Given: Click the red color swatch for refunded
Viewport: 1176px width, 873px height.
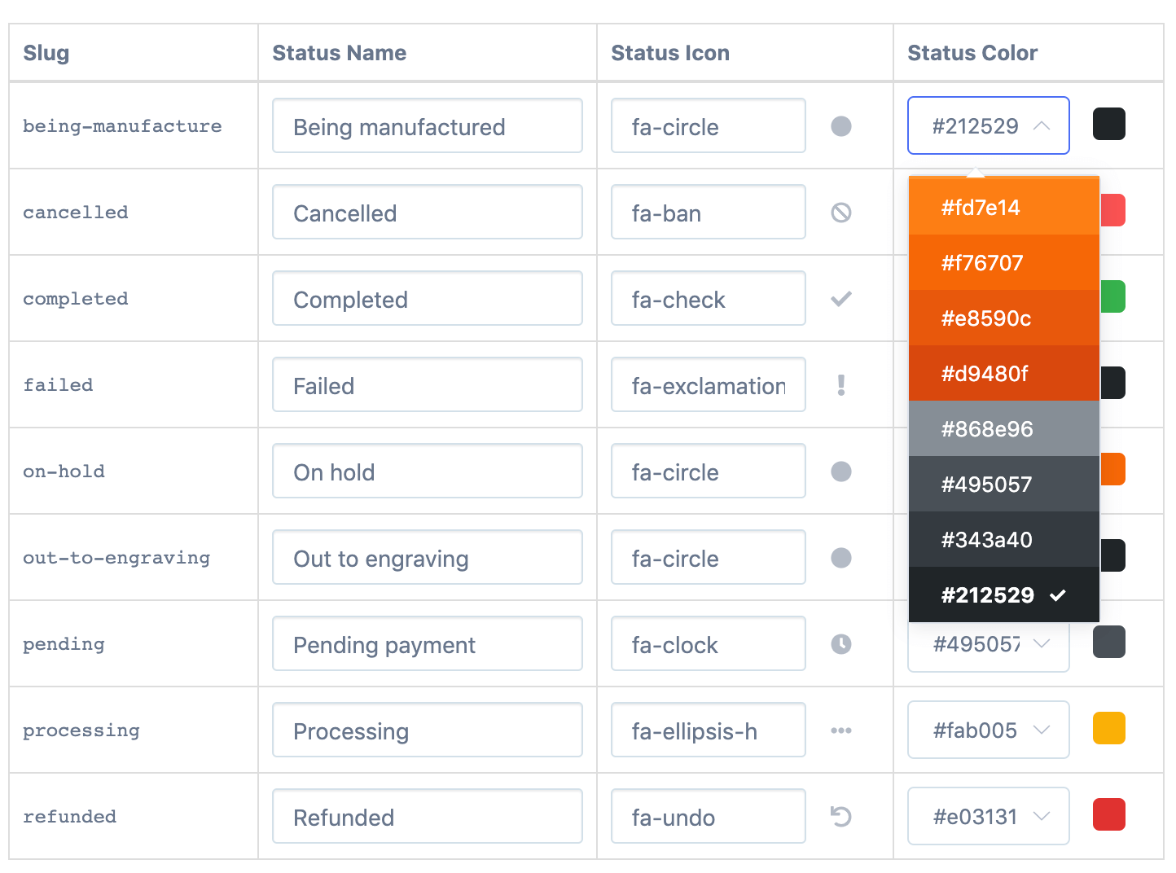Looking at the screenshot, I should coord(1108,814).
